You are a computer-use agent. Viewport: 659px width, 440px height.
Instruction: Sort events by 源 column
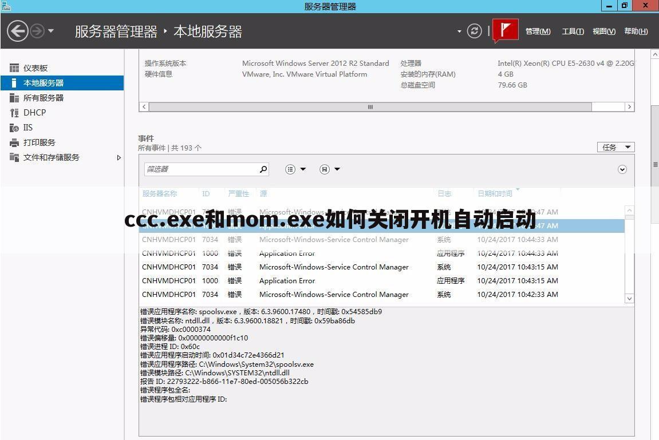[263, 193]
